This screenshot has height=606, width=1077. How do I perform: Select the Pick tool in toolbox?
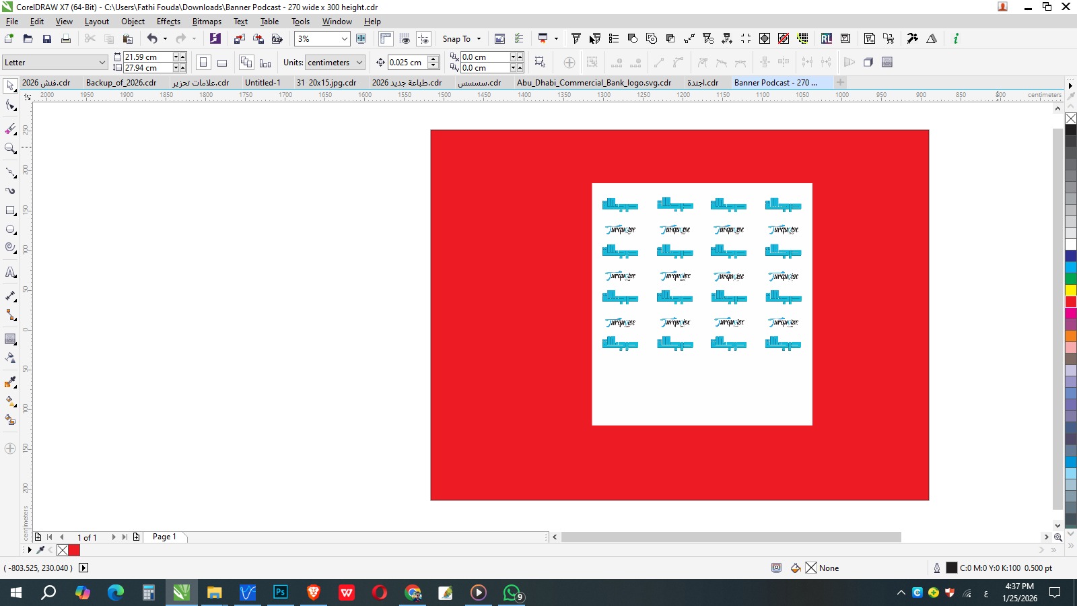10,86
